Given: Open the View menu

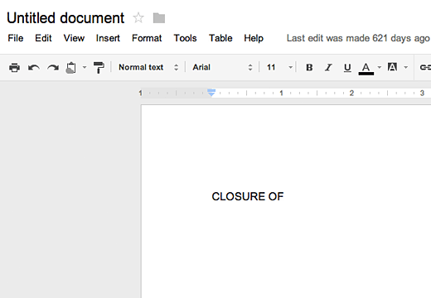Looking at the screenshot, I should point(74,38).
